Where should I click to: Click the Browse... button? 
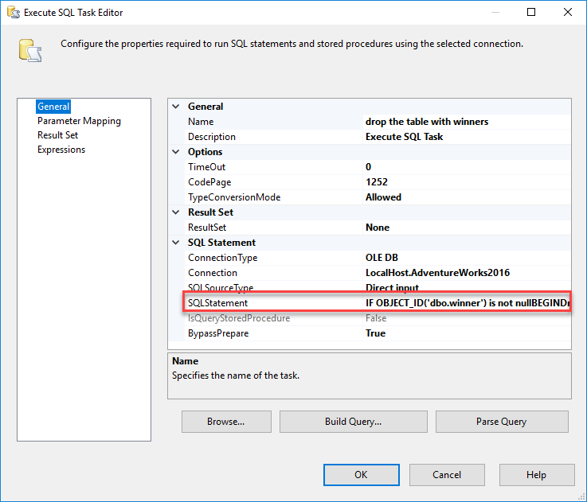[x=226, y=422]
